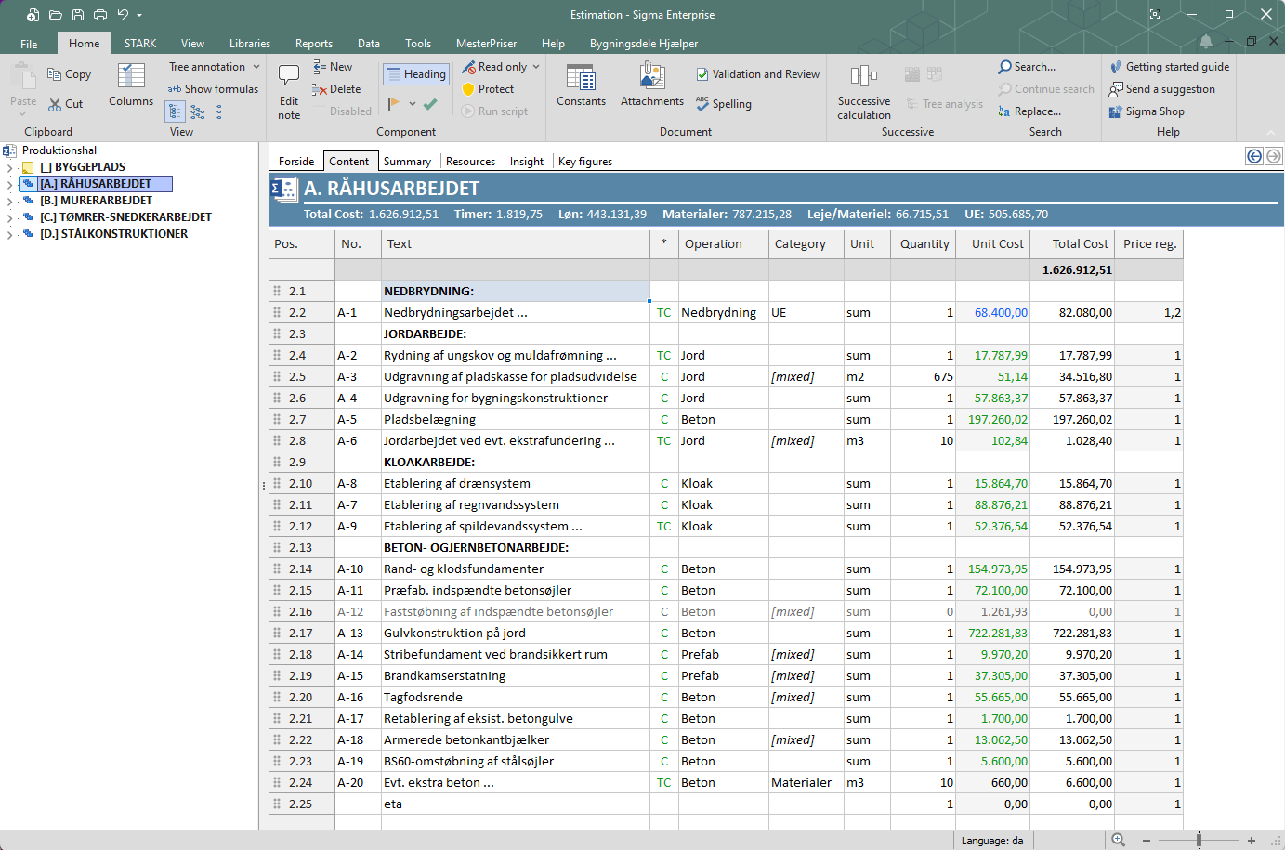
Task: Click the Edit note icon
Action: pos(289,74)
